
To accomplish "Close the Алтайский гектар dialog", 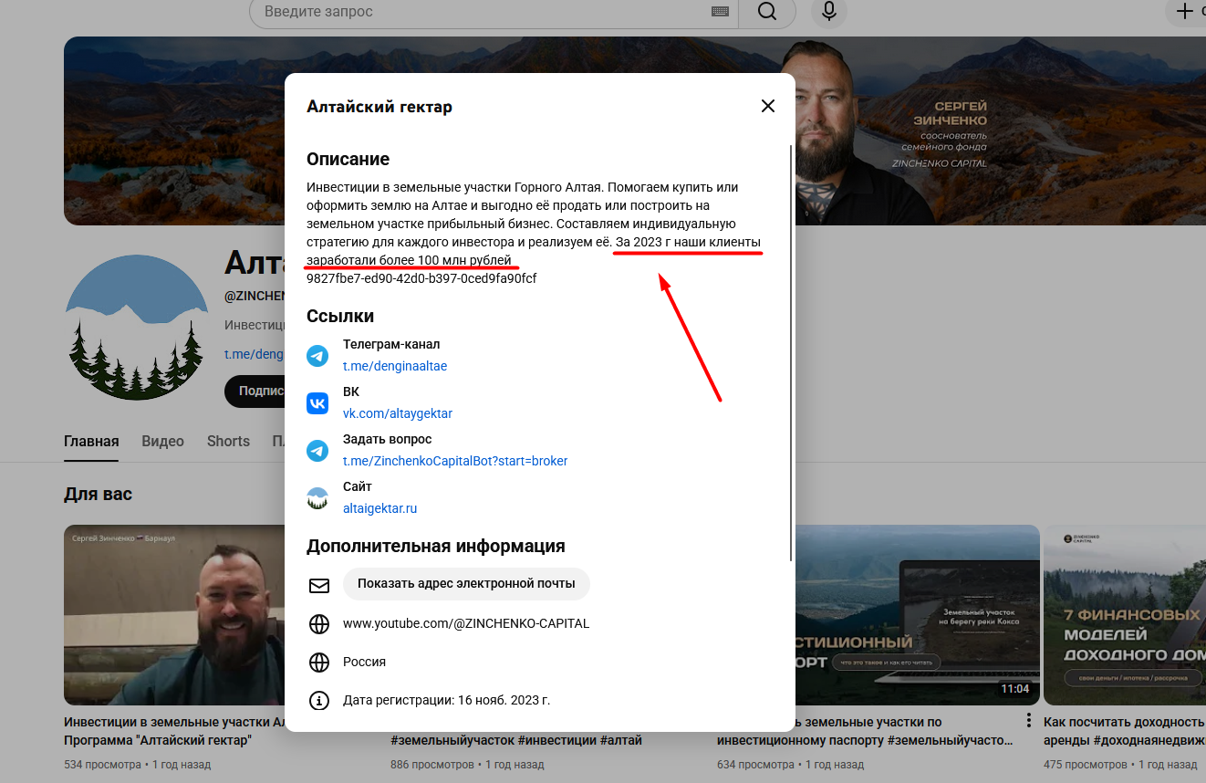I will [767, 106].
